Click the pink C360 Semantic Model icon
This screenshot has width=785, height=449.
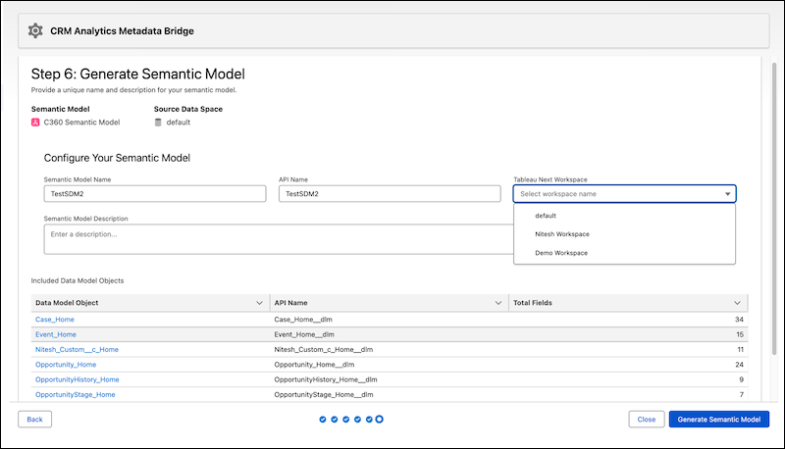click(35, 122)
